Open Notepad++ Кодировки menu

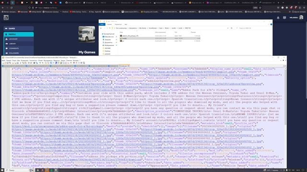[x=24, y=61]
